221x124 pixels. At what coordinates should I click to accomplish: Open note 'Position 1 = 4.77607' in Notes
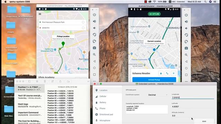click(30, 88)
